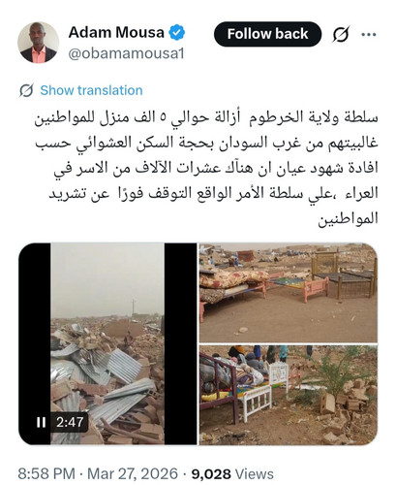Click the 9,028 Views count

pos(232,474)
